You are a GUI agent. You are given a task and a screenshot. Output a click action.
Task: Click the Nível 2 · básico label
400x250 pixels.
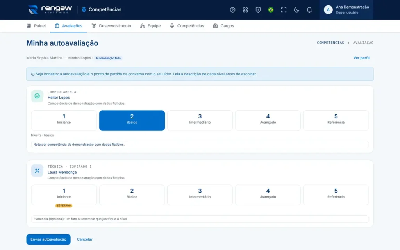[42, 135]
